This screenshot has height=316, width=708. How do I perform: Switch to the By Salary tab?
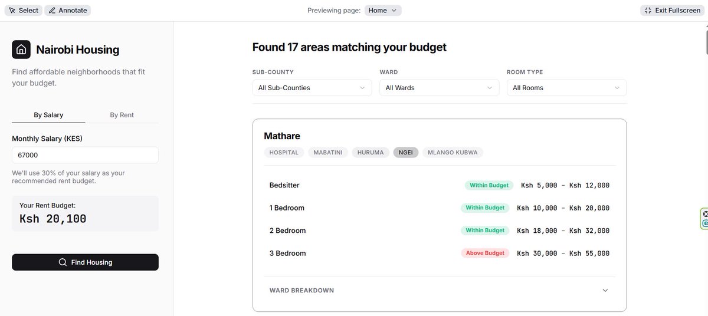pos(48,115)
